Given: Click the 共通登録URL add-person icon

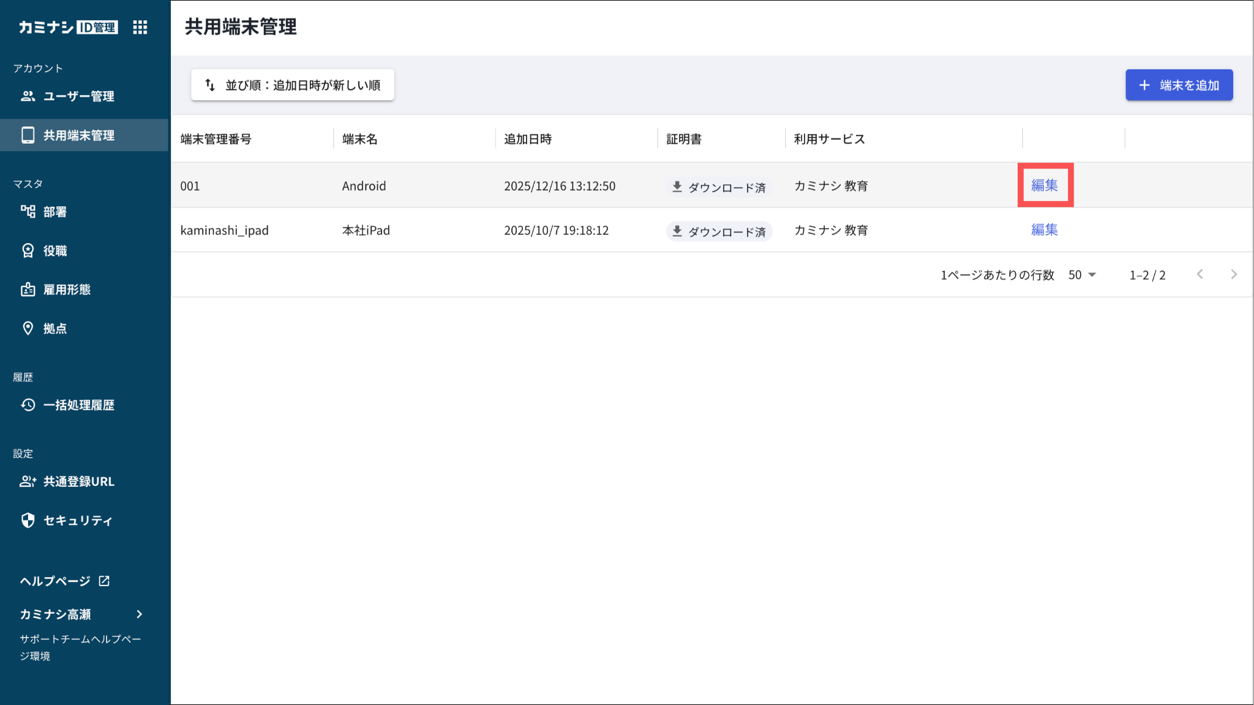Looking at the screenshot, I should point(28,481).
